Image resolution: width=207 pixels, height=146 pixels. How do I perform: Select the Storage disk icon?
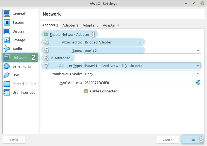click(7, 40)
